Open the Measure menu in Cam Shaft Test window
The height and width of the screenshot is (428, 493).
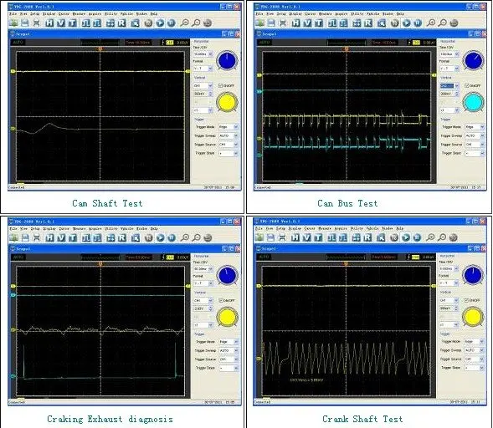point(79,14)
